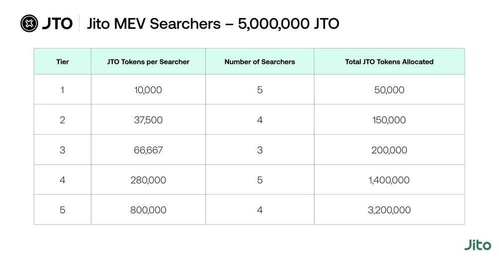Select the Tier 3 number of searchers cell
Viewport: 499px width, 257px height.
259,150
